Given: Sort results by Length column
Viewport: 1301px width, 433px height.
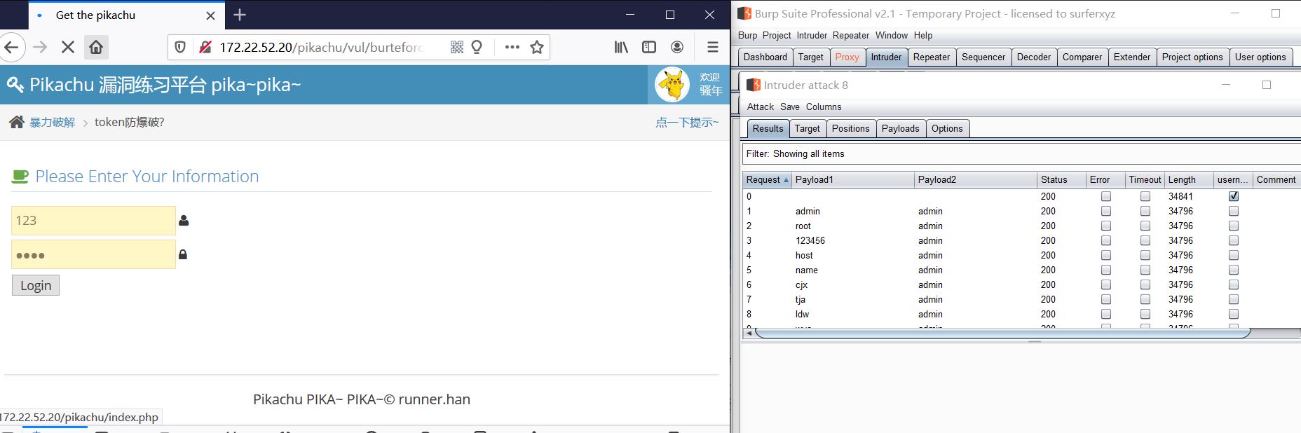Looking at the screenshot, I should (x=1189, y=179).
